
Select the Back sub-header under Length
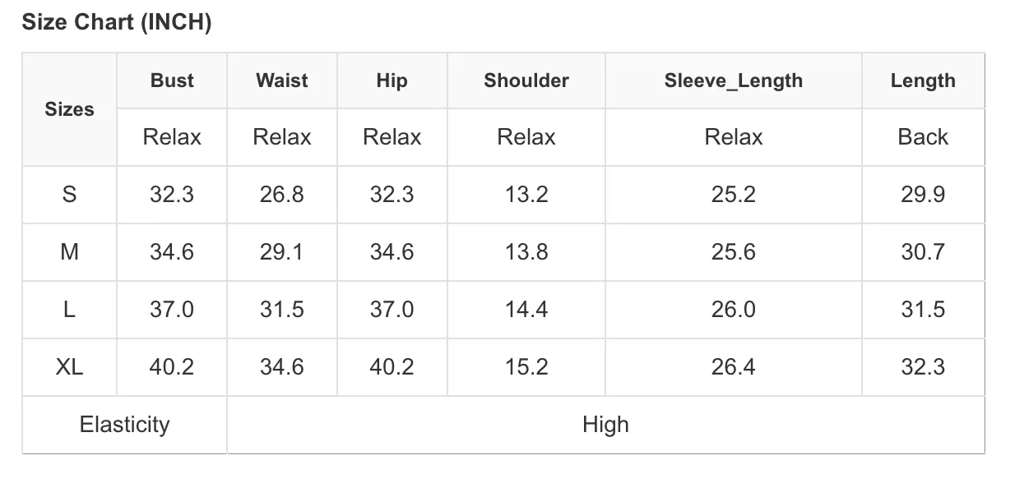click(x=923, y=137)
